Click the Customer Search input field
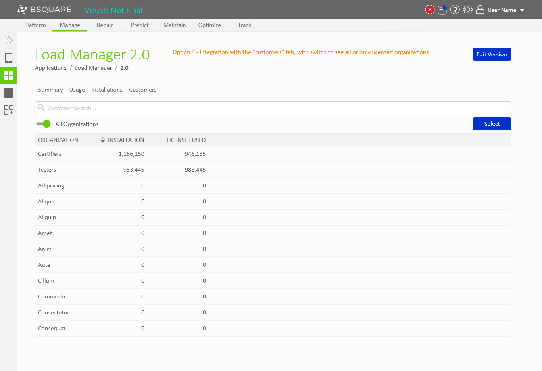Image resolution: width=542 pixels, height=371 pixels. (x=273, y=108)
